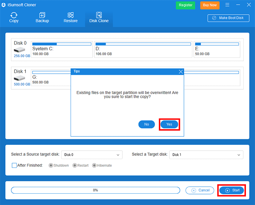The image size is (255, 205).
Task: Select the Restore tool icon
Action: click(x=71, y=15)
